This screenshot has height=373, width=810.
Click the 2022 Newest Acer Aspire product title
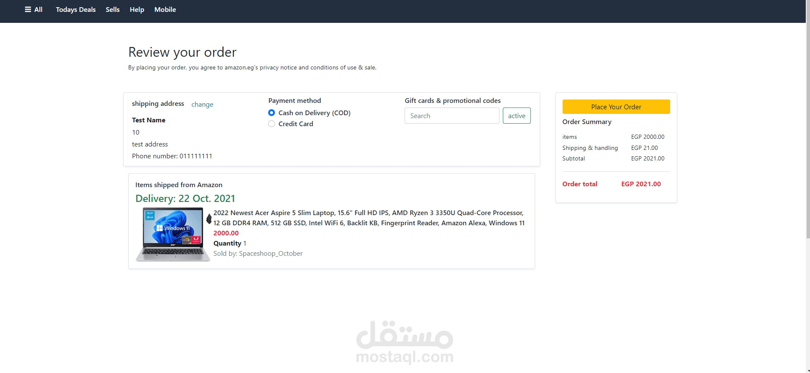click(x=369, y=218)
